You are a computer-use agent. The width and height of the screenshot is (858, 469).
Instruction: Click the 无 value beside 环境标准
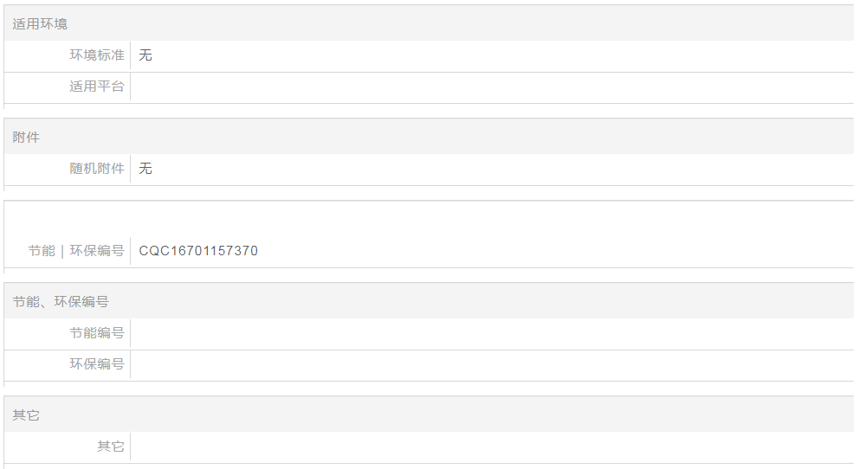145,55
